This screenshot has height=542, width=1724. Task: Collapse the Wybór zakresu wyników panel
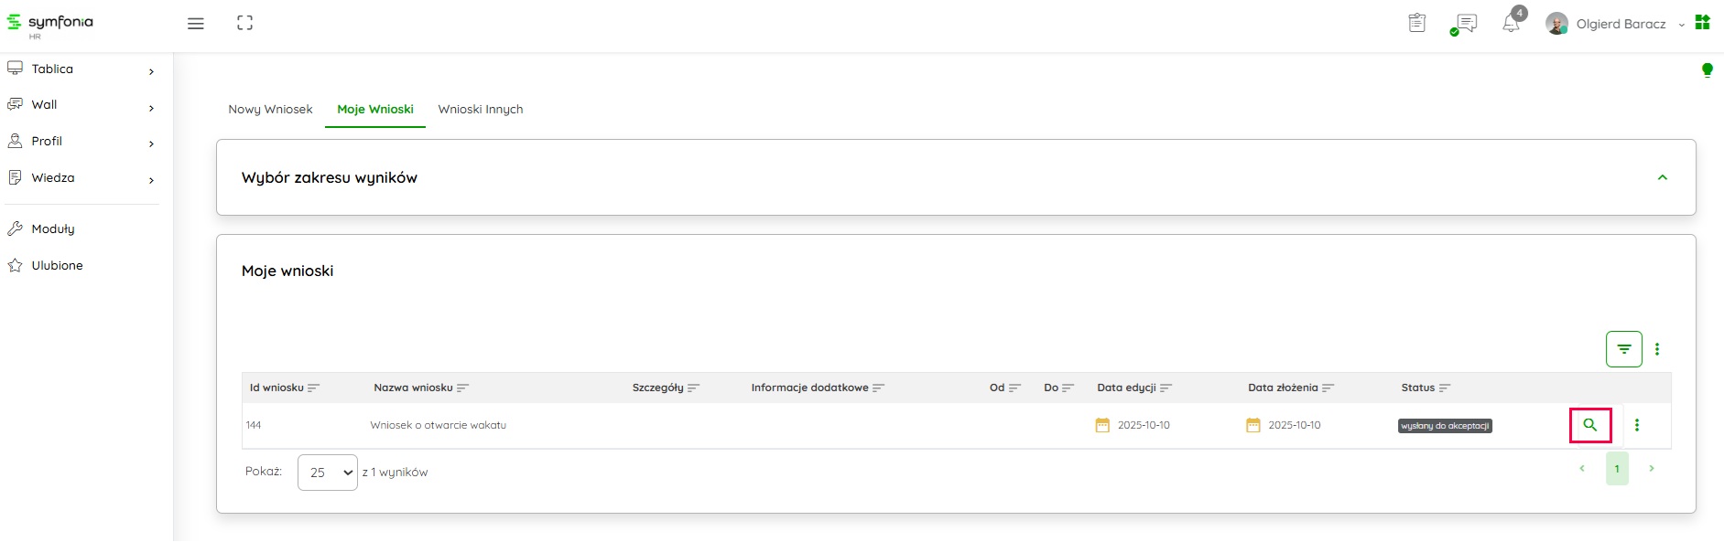point(1662,177)
